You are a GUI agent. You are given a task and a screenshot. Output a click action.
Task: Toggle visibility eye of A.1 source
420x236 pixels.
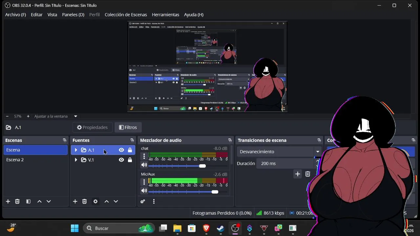[x=121, y=150]
